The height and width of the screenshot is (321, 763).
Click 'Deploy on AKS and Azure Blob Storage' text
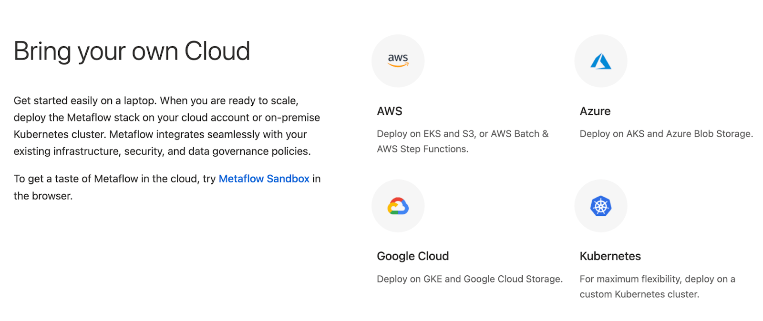tap(666, 134)
